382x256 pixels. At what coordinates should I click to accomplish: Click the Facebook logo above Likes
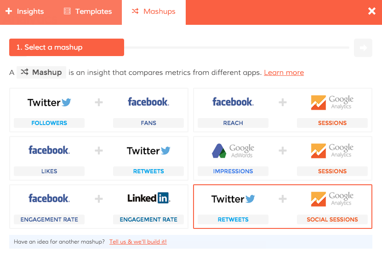[x=49, y=150]
